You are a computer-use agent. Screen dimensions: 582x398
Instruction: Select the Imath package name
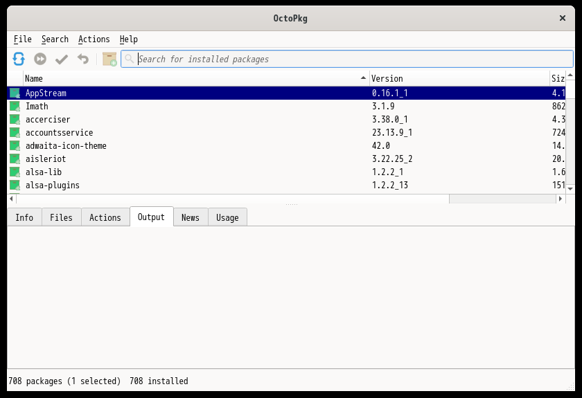click(37, 106)
